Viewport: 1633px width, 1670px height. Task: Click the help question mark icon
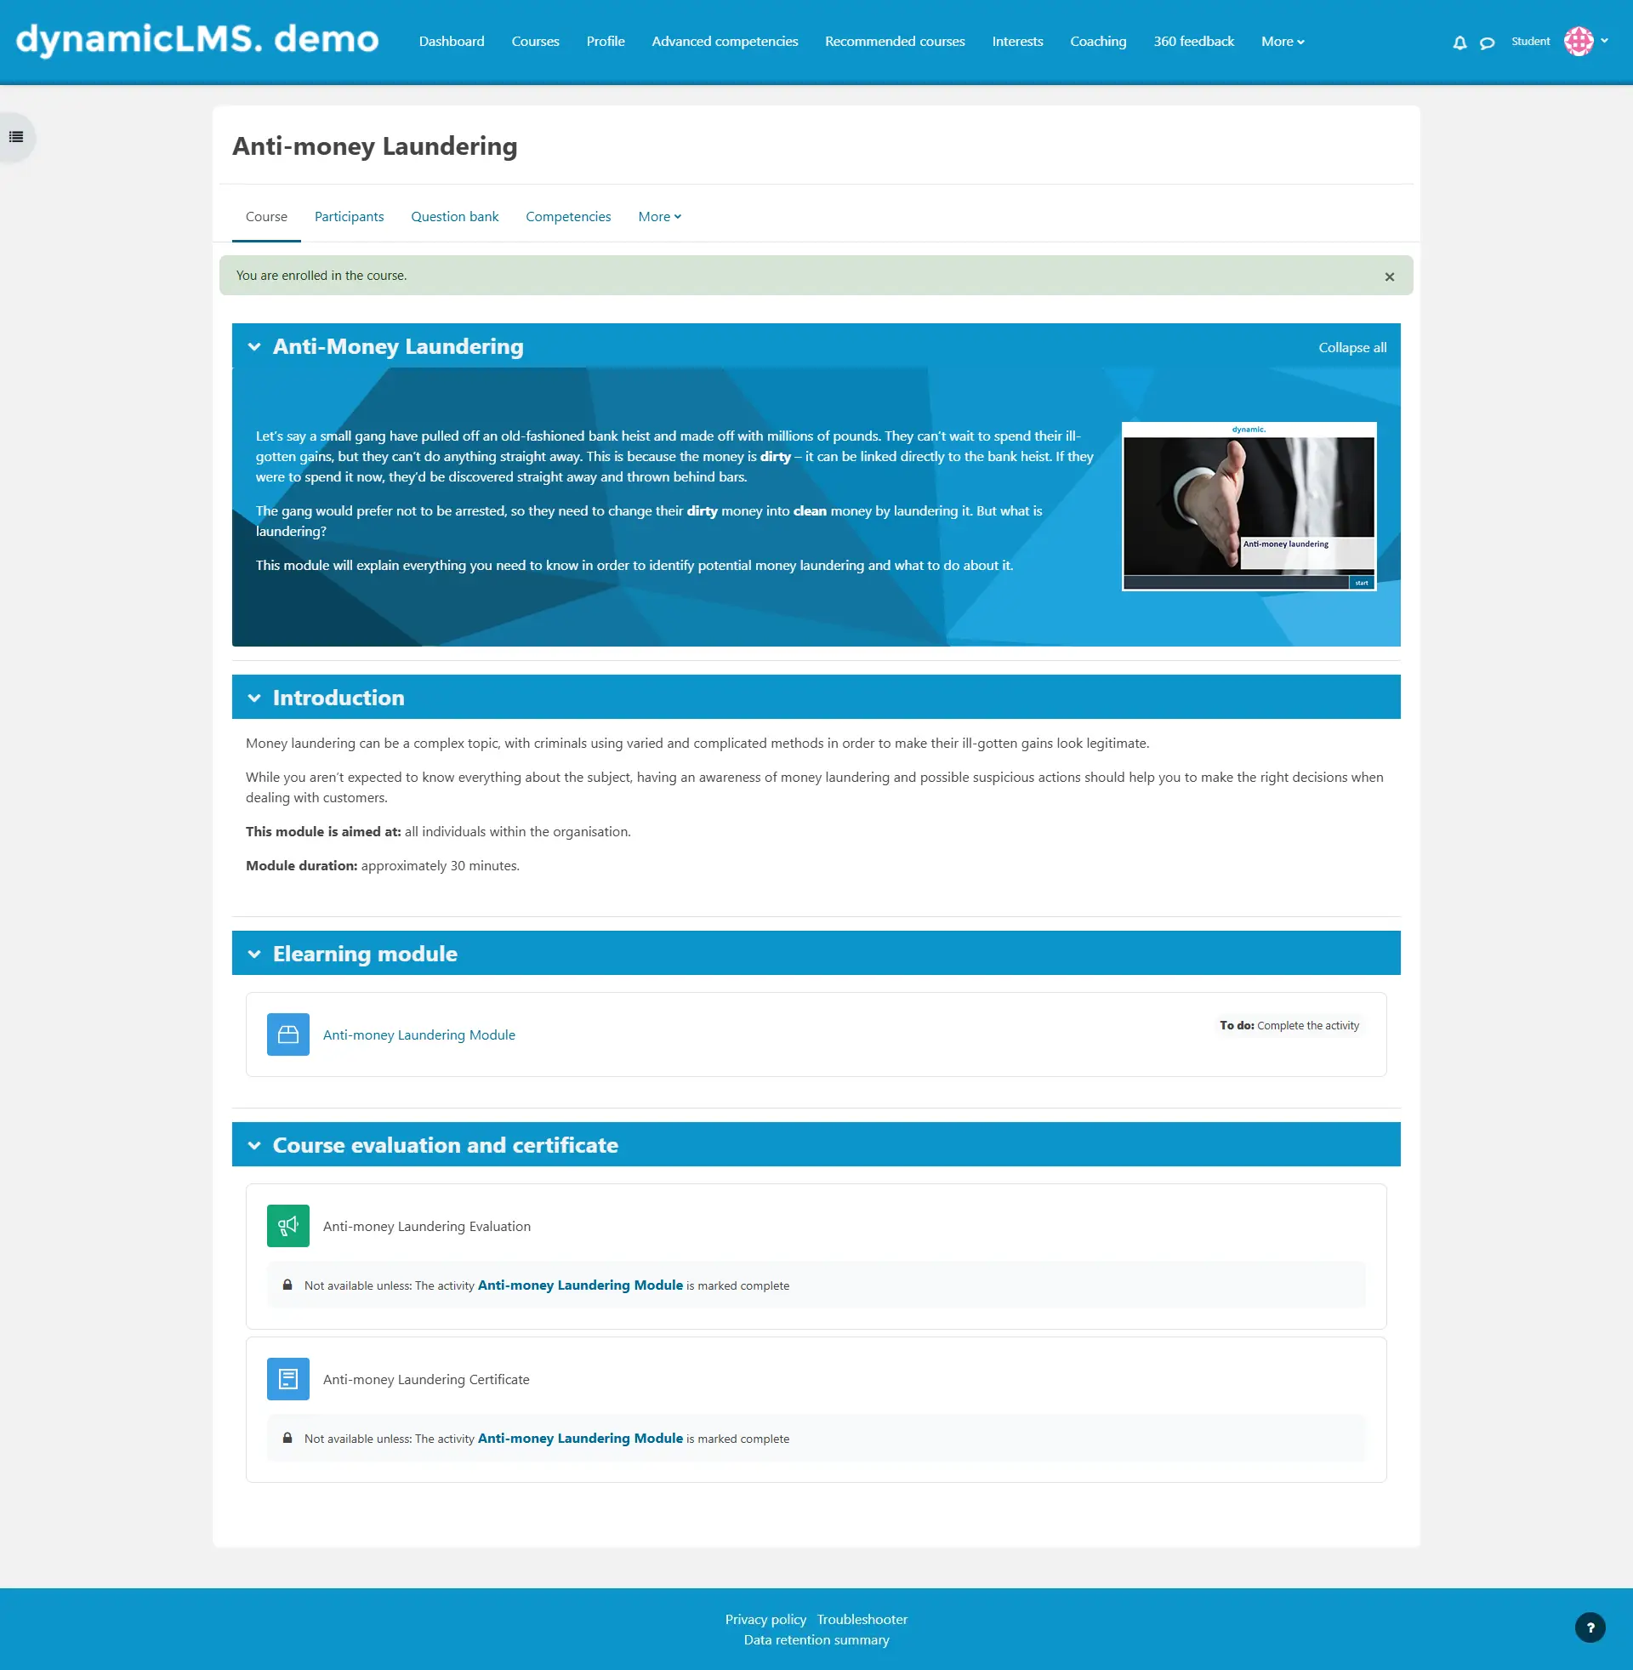[x=1590, y=1627]
